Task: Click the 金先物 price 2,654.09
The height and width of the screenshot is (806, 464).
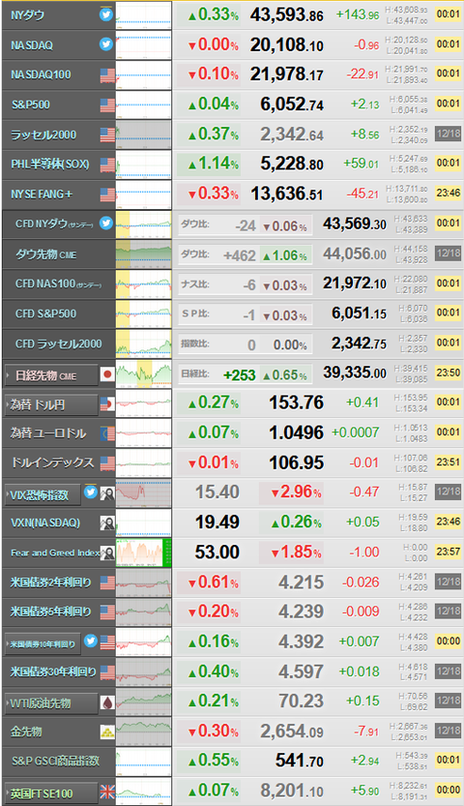Action: 292,731
